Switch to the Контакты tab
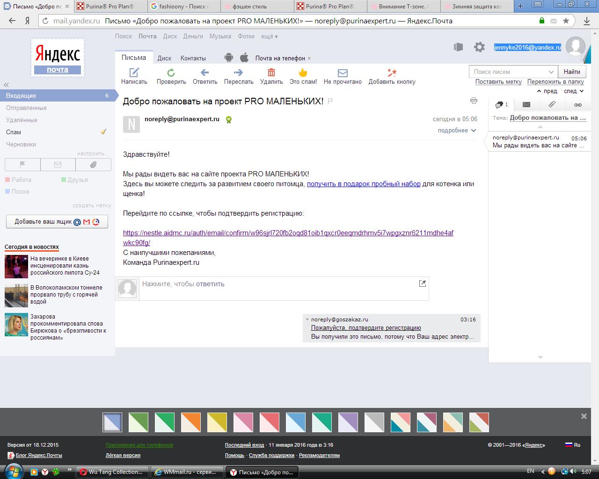The image size is (599, 479). coord(193,58)
